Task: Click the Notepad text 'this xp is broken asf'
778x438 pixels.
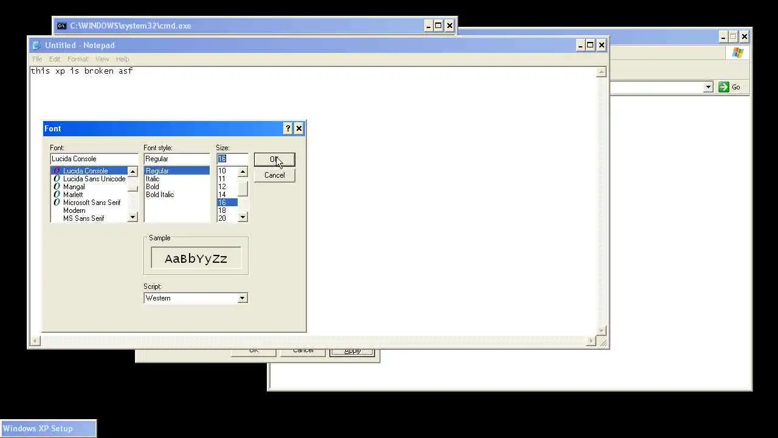Action: (81, 71)
